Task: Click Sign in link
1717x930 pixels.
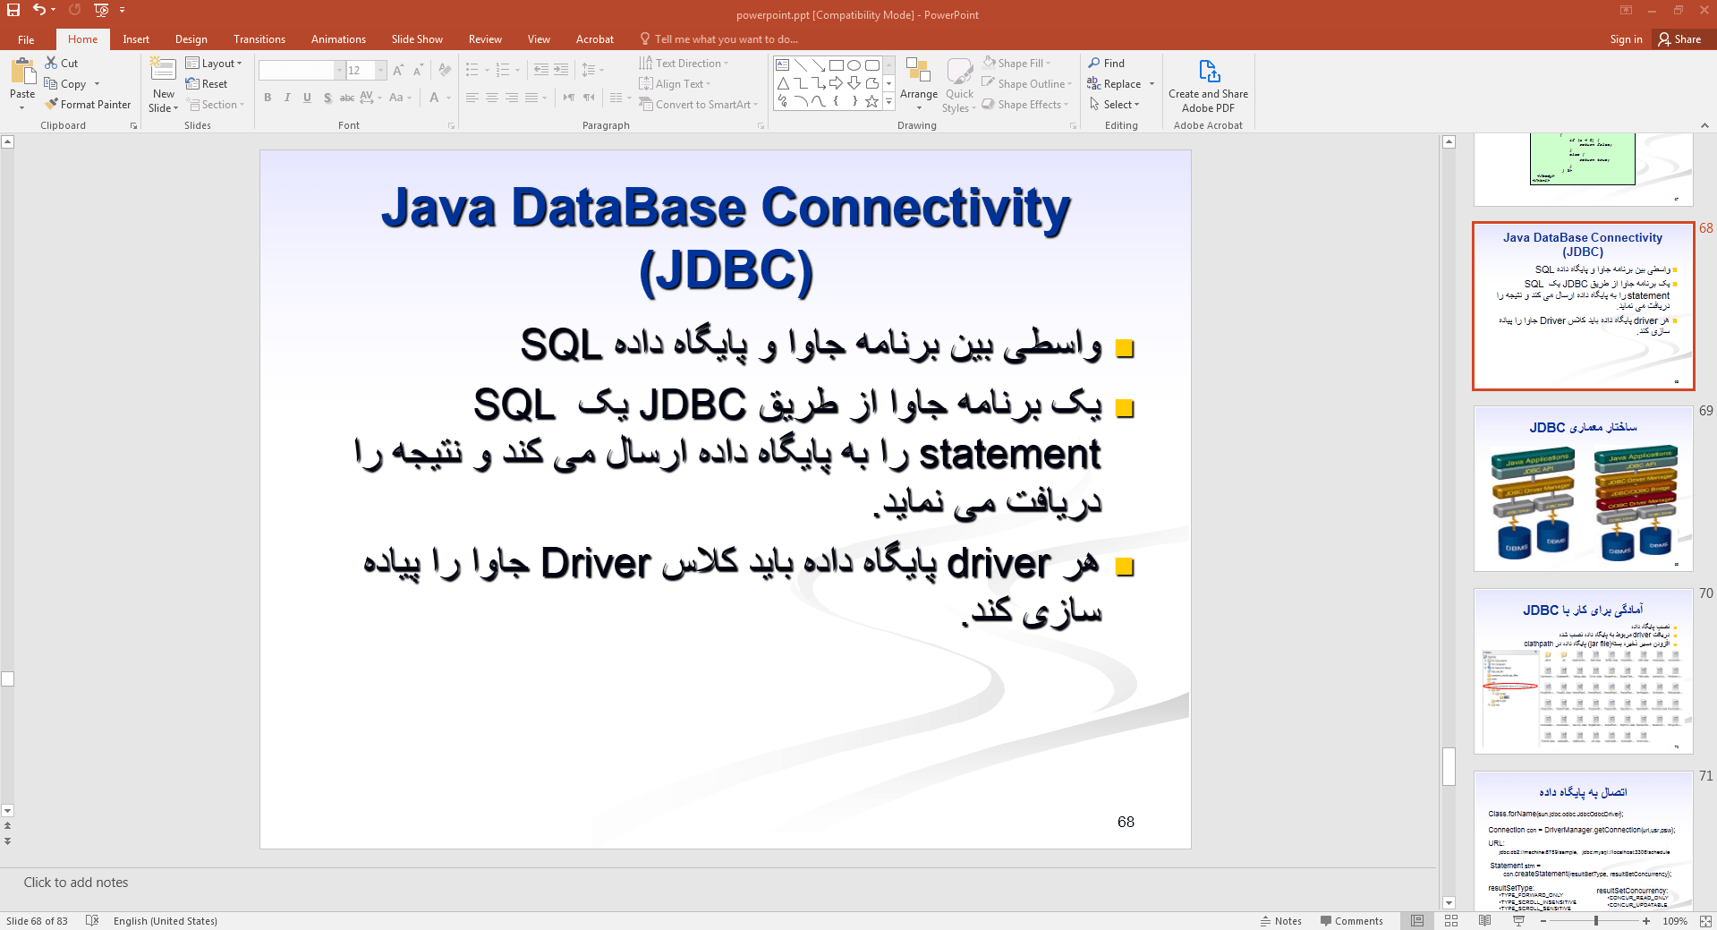Action: 1626,39
